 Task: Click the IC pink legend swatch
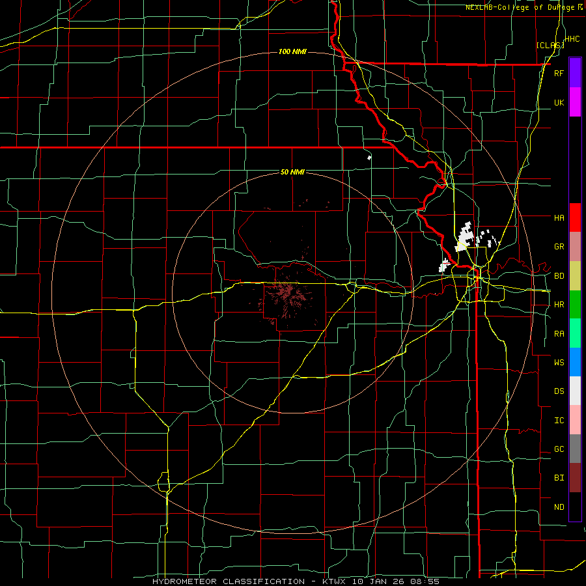[575, 420]
